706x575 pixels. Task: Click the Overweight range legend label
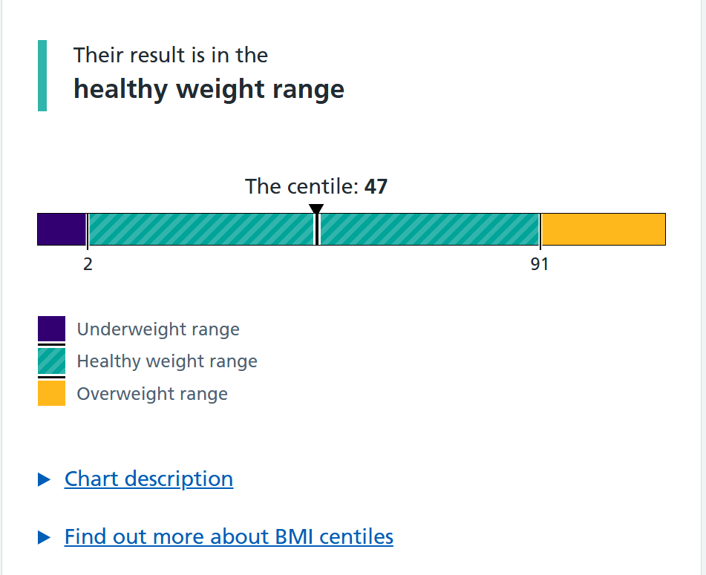click(x=152, y=393)
